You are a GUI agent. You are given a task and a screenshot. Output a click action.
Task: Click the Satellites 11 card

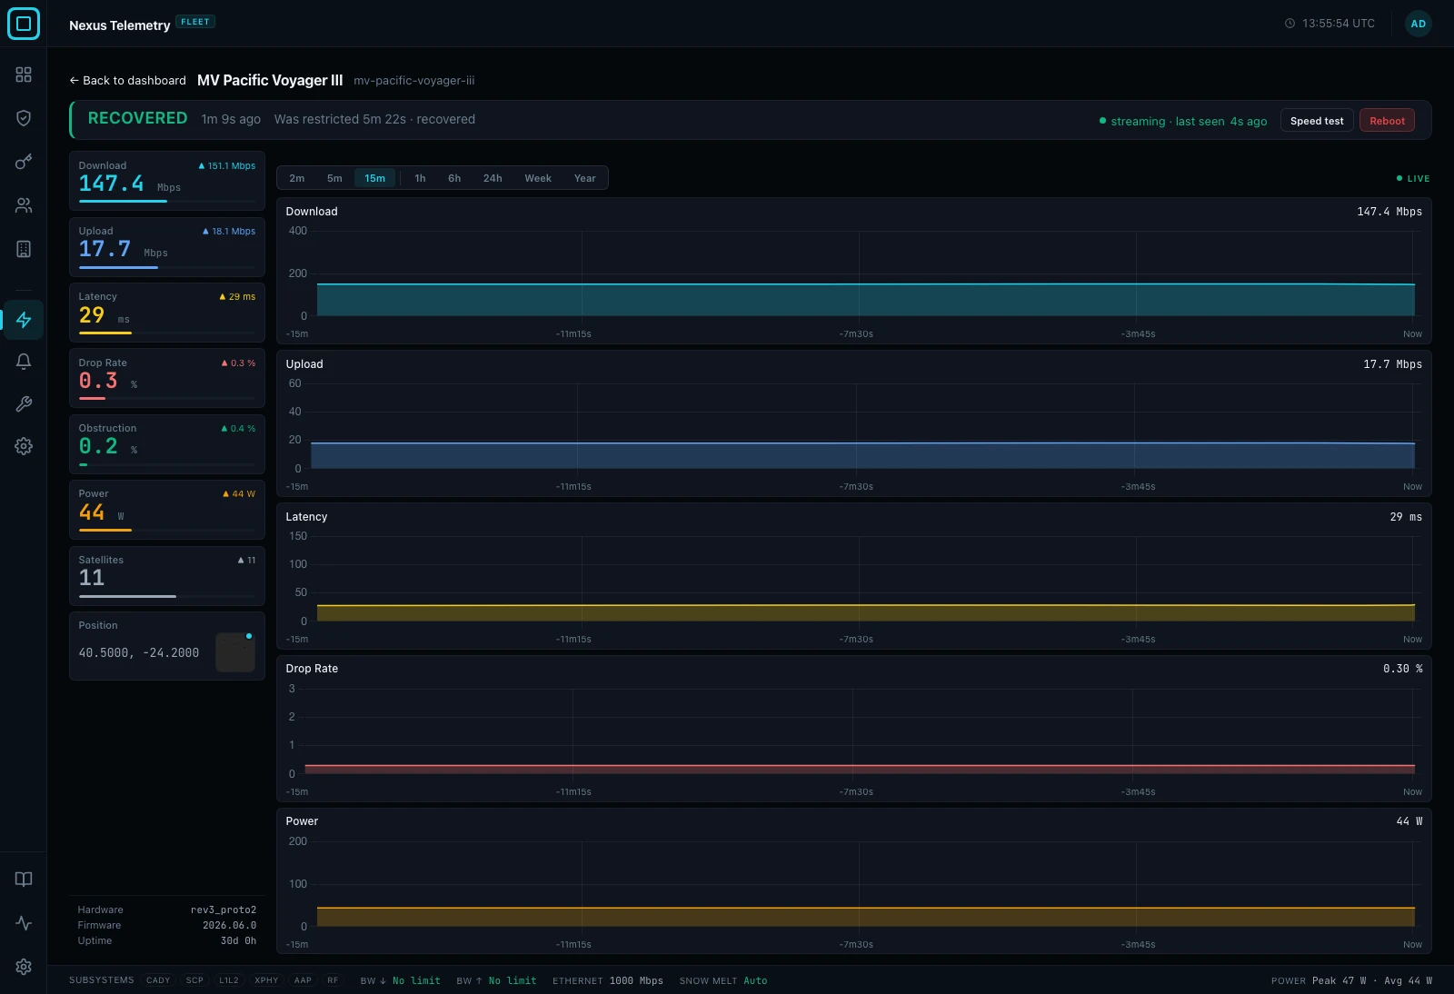[167, 576]
